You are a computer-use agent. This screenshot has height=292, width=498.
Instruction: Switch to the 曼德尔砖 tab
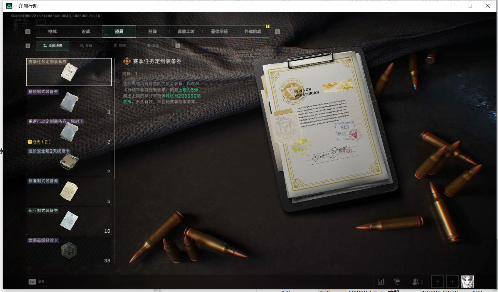click(x=219, y=32)
